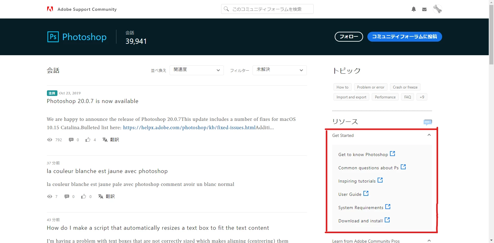Open the messages envelope icon
The width and height of the screenshot is (494, 243).
[x=425, y=9]
